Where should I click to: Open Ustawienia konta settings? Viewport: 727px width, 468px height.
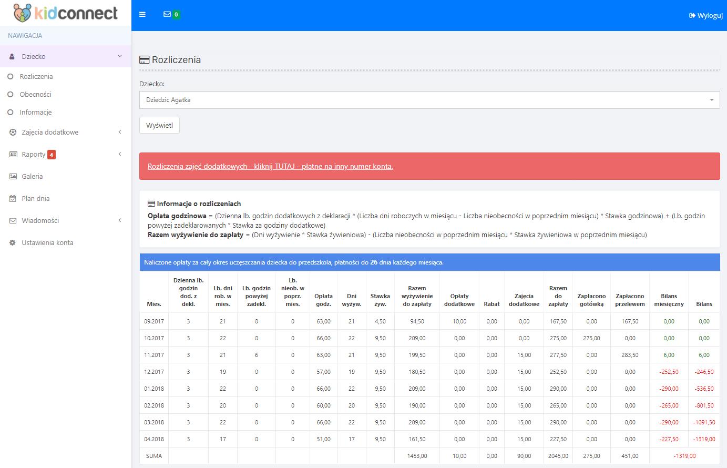tap(47, 242)
